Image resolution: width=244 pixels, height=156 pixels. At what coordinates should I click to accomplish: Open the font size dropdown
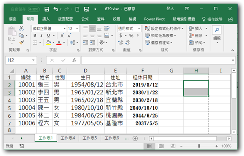pyautogui.click(x=77, y=29)
